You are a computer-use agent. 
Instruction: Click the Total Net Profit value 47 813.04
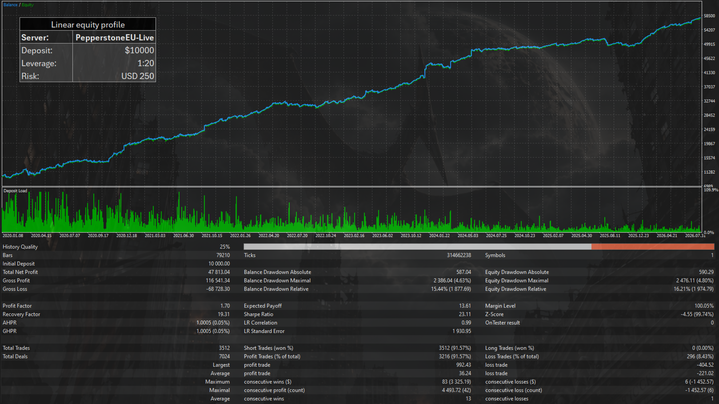click(x=219, y=272)
